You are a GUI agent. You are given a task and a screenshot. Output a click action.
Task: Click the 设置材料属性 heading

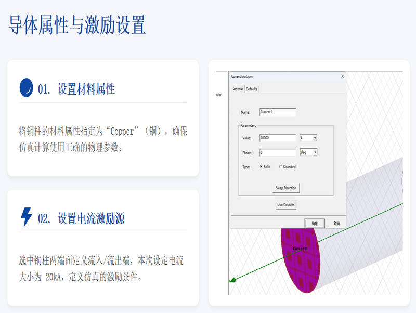pos(86,89)
